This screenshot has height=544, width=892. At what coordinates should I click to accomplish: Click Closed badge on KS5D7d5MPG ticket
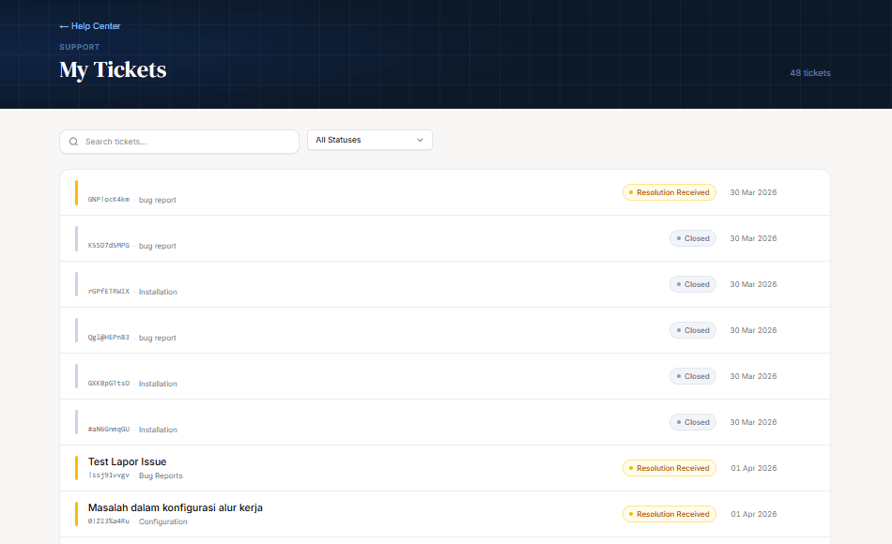pos(692,238)
